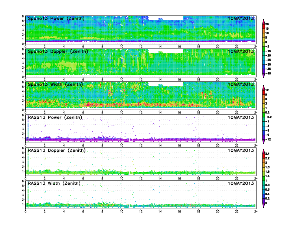The height and width of the screenshot is (227, 294).
Task: Select the -40 label on the top color scale
Action: tap(268, 73)
